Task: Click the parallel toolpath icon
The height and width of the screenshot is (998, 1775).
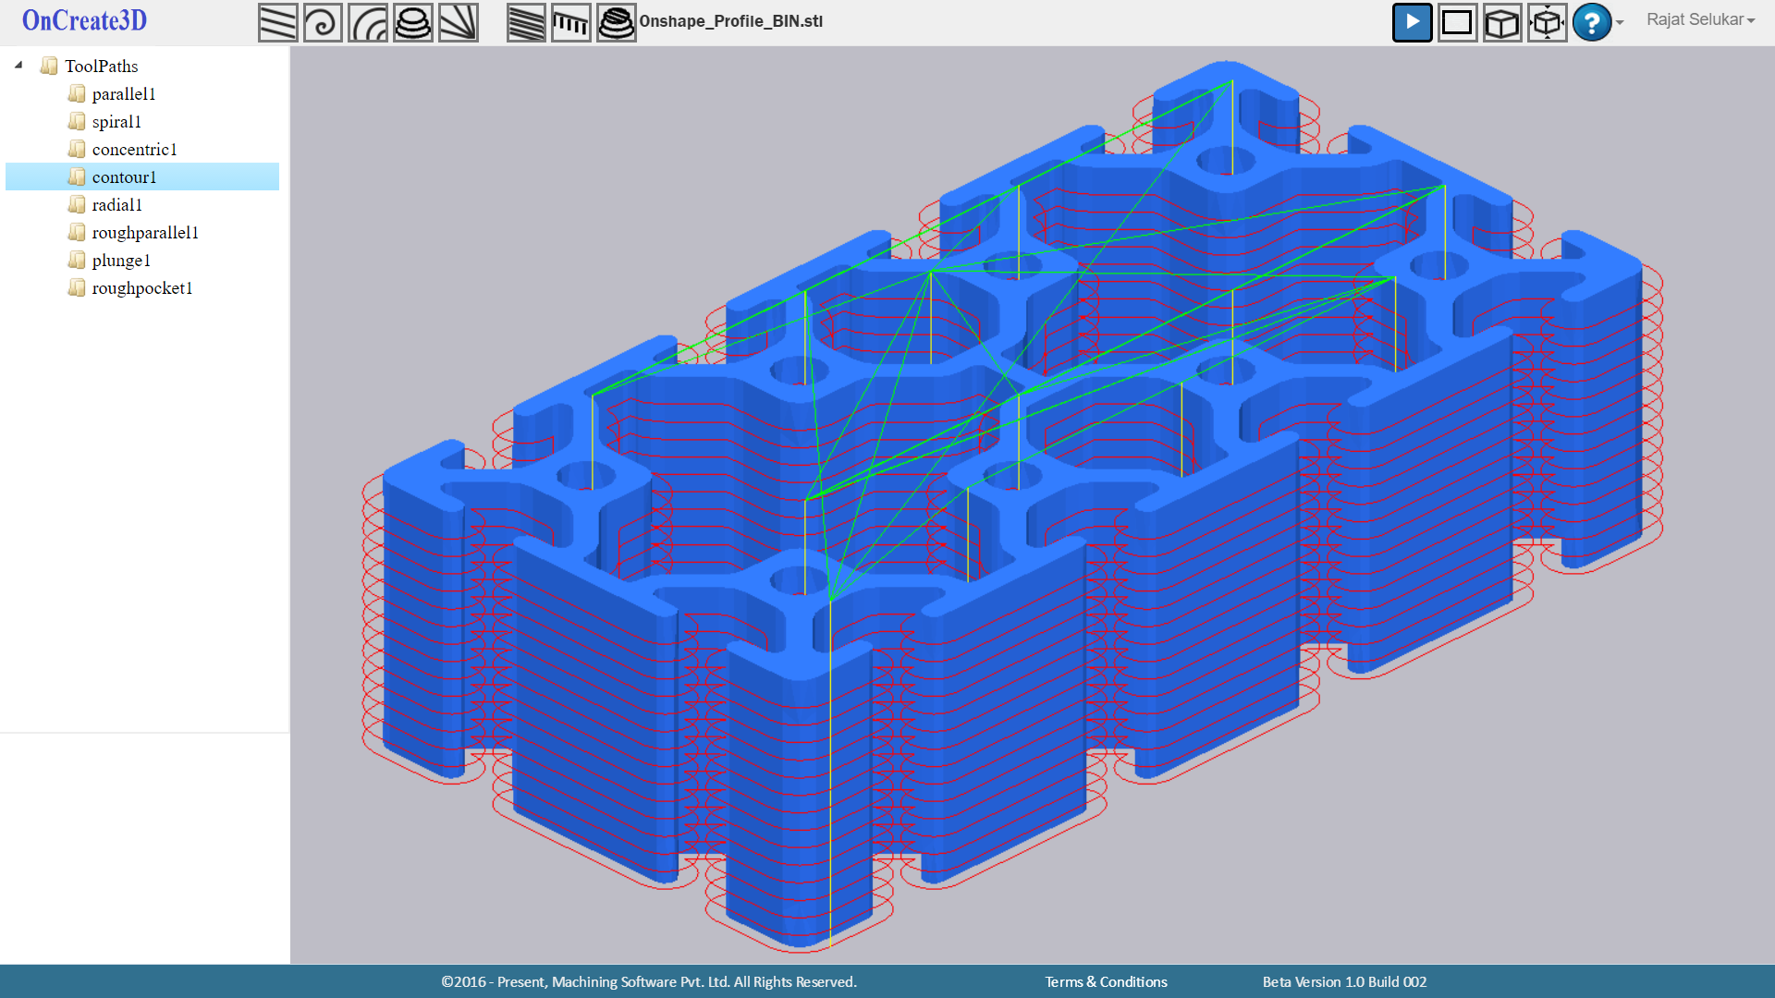Action: click(x=277, y=22)
